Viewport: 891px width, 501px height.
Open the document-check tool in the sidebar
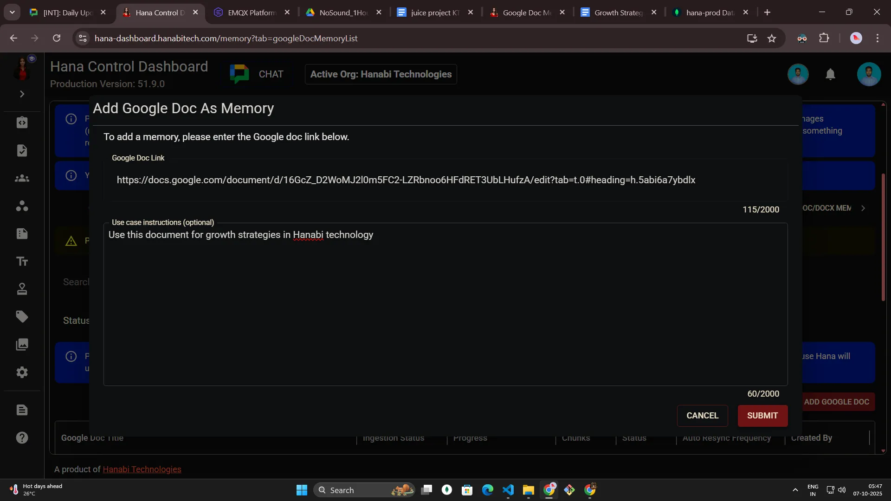[x=22, y=150]
